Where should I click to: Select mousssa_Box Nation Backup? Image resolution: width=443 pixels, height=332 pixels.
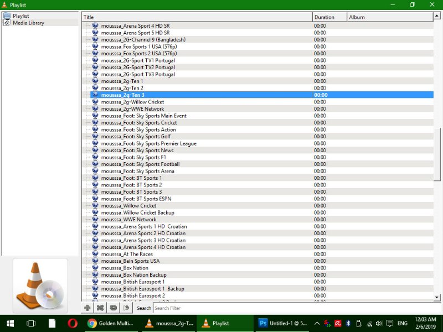pyautogui.click(x=133, y=274)
